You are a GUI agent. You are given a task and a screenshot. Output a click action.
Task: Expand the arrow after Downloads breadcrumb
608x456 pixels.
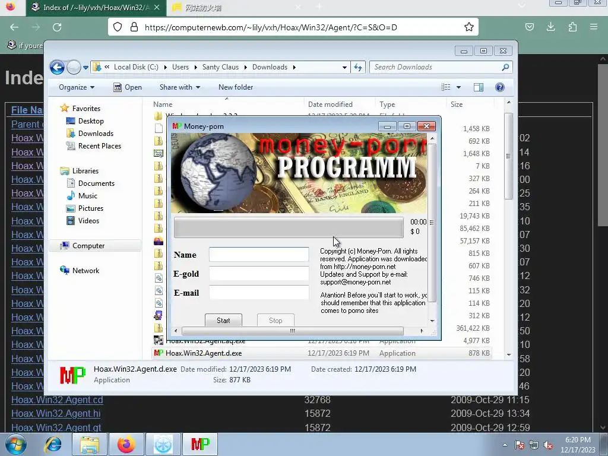click(x=294, y=68)
